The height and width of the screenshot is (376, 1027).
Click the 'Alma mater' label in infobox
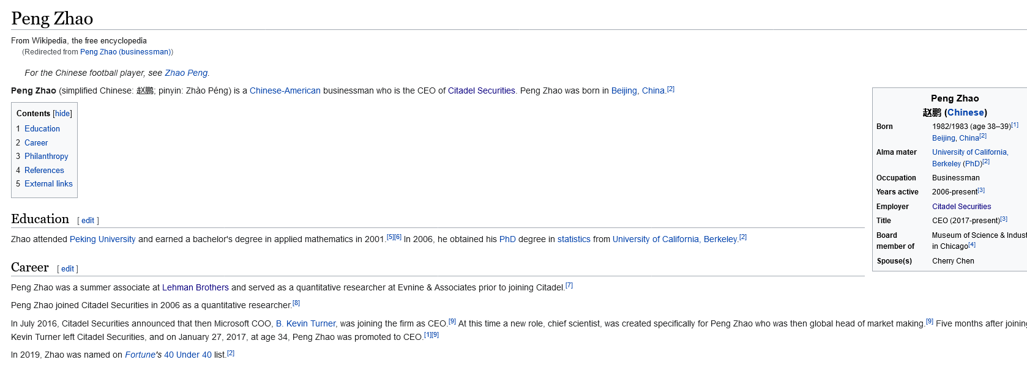pos(897,152)
